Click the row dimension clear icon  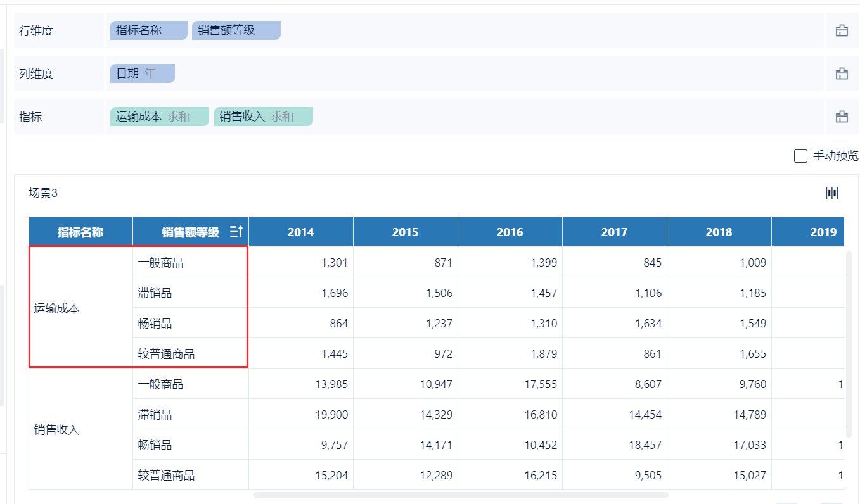pos(842,30)
